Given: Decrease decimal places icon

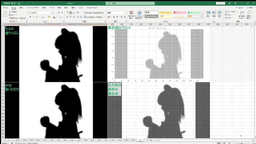Looking at the screenshot, I should pyautogui.click(x=125, y=17).
